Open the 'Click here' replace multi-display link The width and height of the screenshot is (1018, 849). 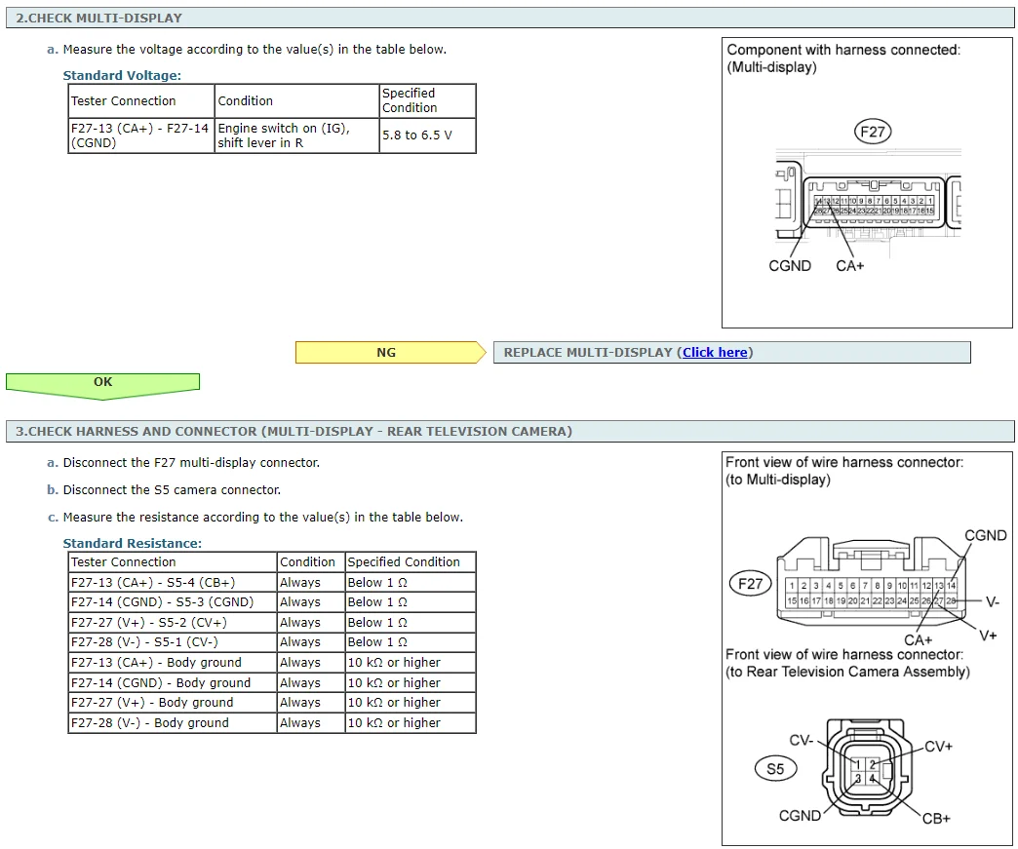point(715,353)
